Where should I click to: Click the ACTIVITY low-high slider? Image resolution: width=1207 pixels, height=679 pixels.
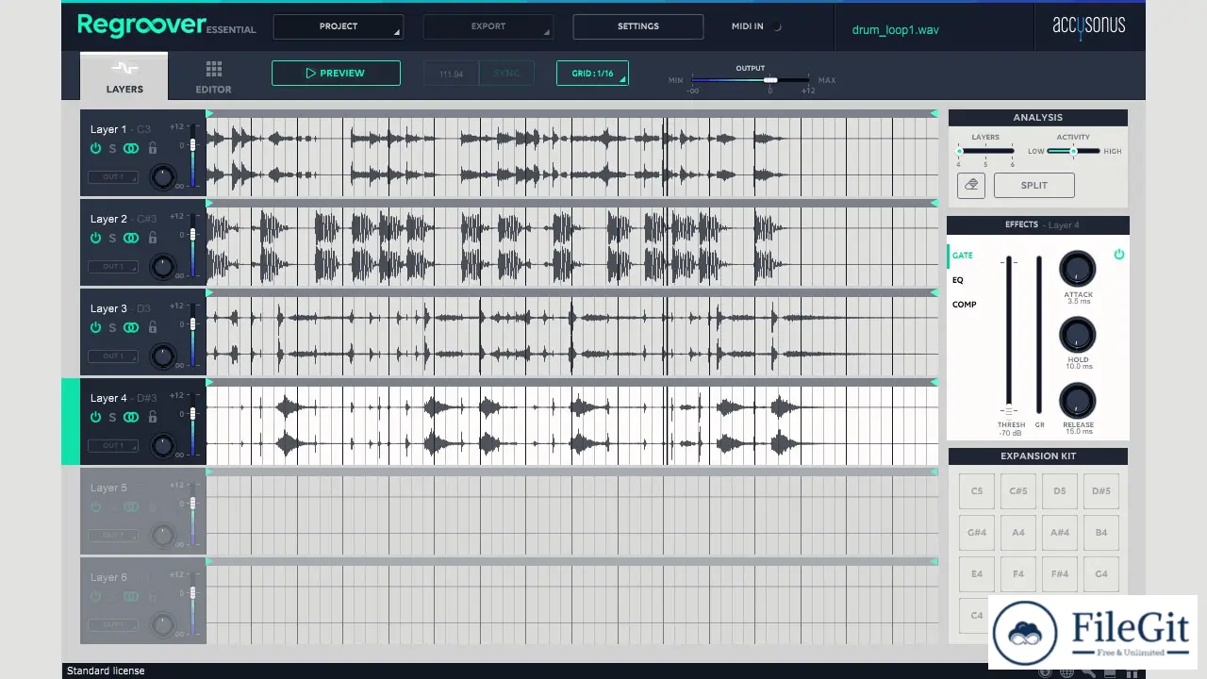[1073, 151]
